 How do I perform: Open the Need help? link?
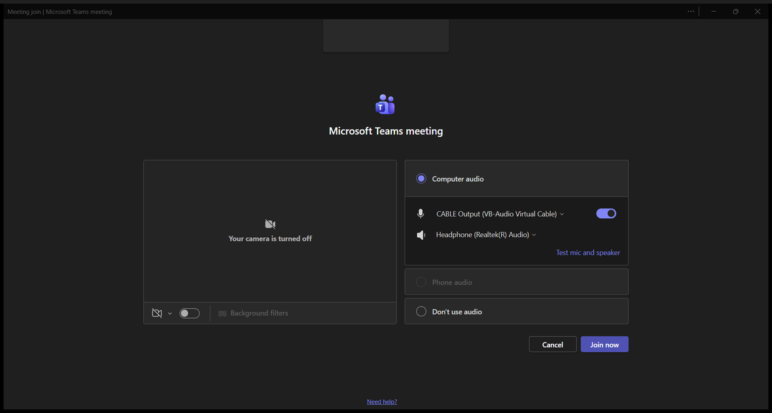click(x=381, y=402)
